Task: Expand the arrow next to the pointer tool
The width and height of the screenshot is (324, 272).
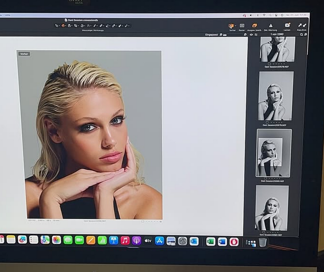Action: [x=59, y=25]
